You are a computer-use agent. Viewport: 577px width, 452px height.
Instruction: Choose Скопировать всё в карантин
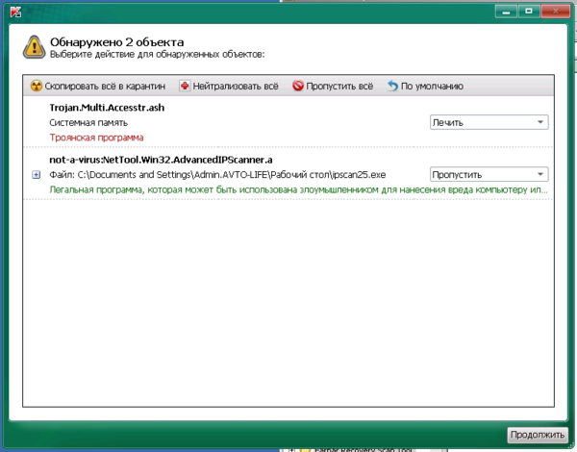[98, 87]
